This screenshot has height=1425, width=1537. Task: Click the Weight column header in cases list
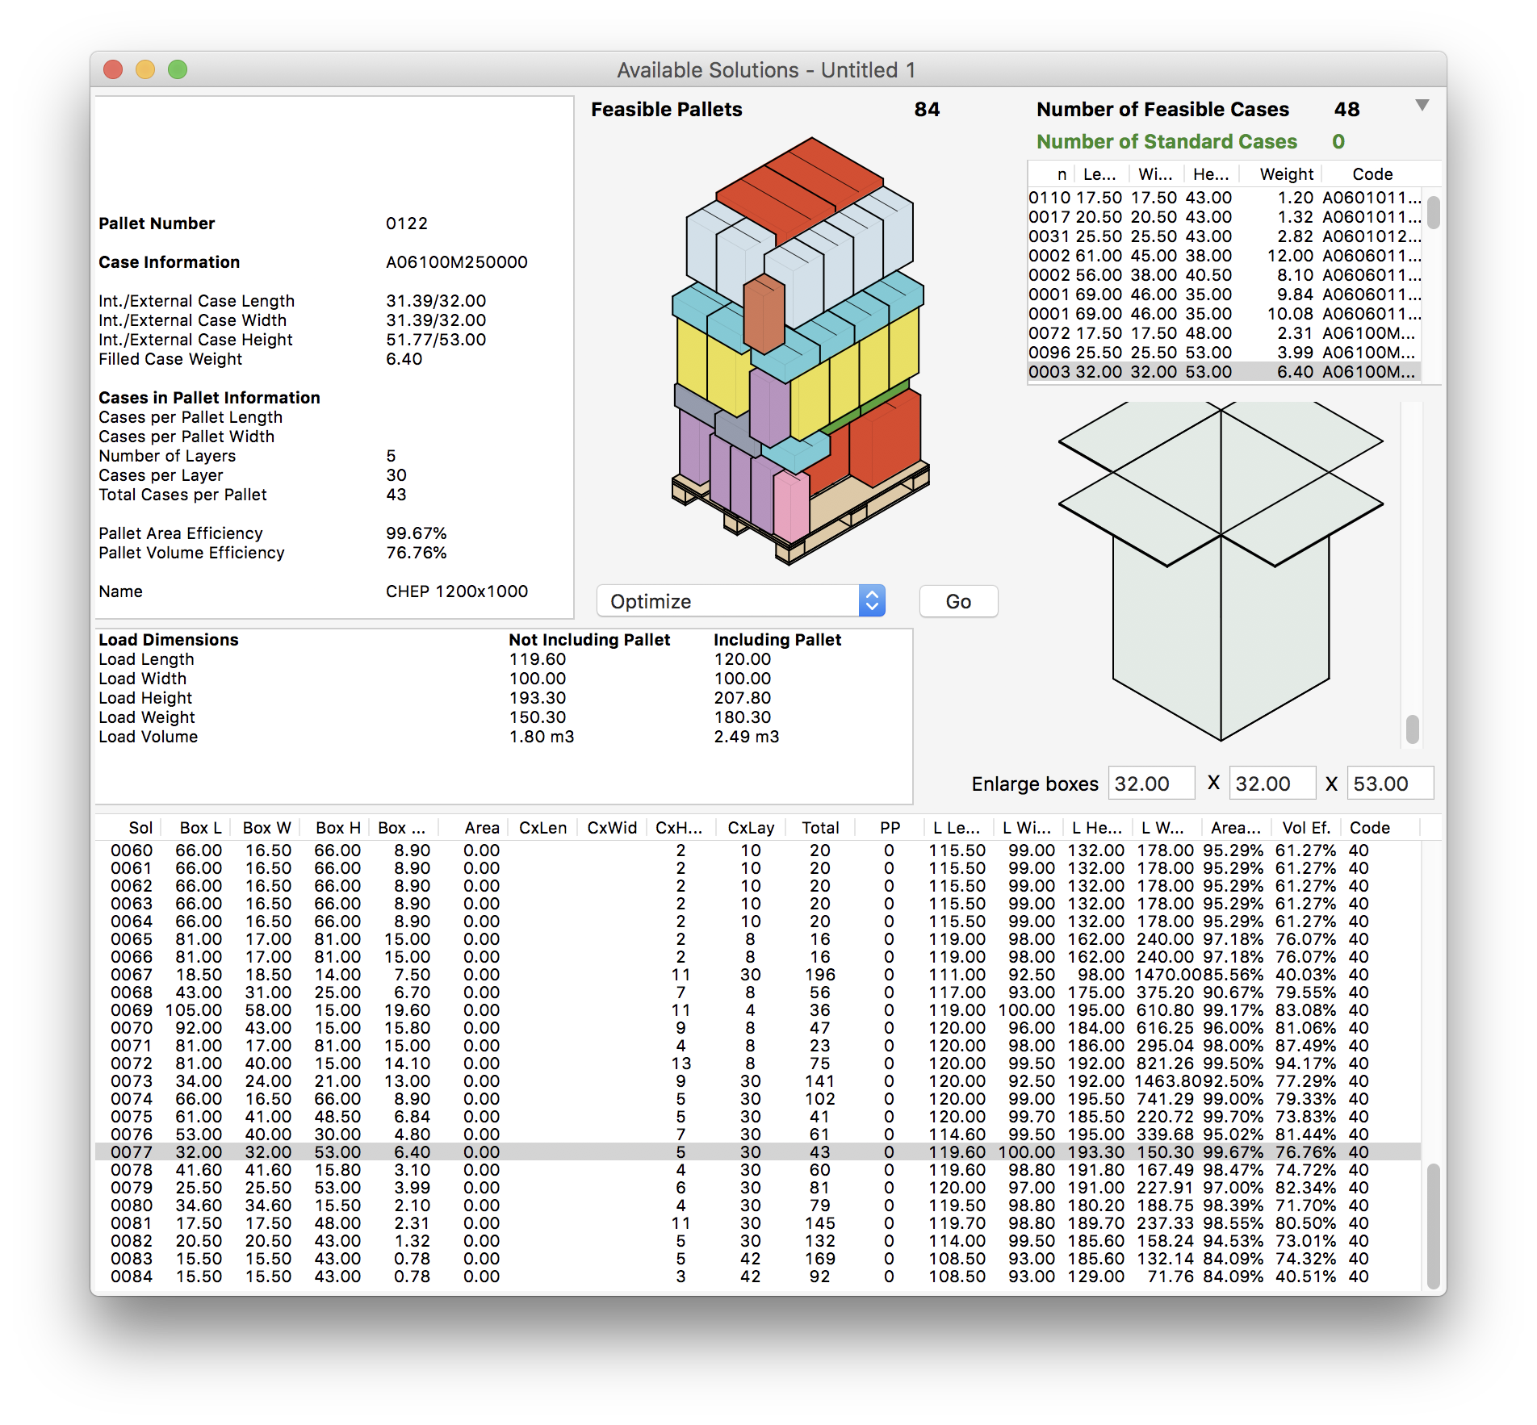[x=1286, y=174]
